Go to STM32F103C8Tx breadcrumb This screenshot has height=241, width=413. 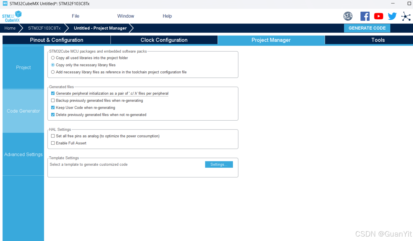pyautogui.click(x=44, y=28)
